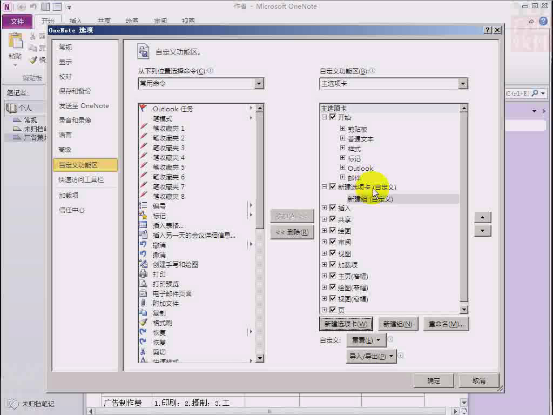Click the 新建选项卡(W) button
Viewport: 553px width, 415px height.
pos(346,324)
